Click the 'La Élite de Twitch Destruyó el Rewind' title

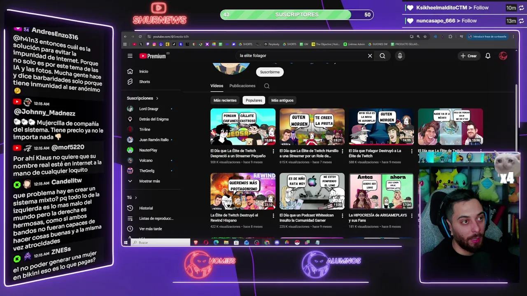234,218
